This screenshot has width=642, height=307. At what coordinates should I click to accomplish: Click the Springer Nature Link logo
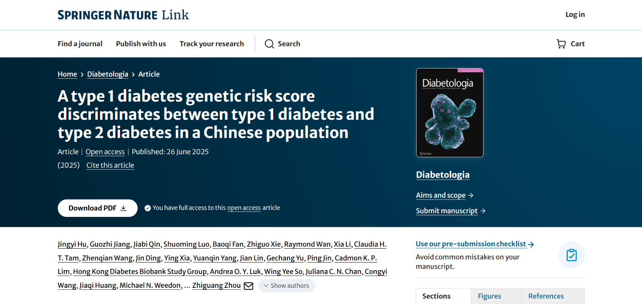123,15
